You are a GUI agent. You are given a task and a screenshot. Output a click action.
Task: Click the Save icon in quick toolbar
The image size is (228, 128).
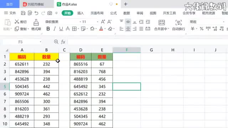tap(23, 13)
